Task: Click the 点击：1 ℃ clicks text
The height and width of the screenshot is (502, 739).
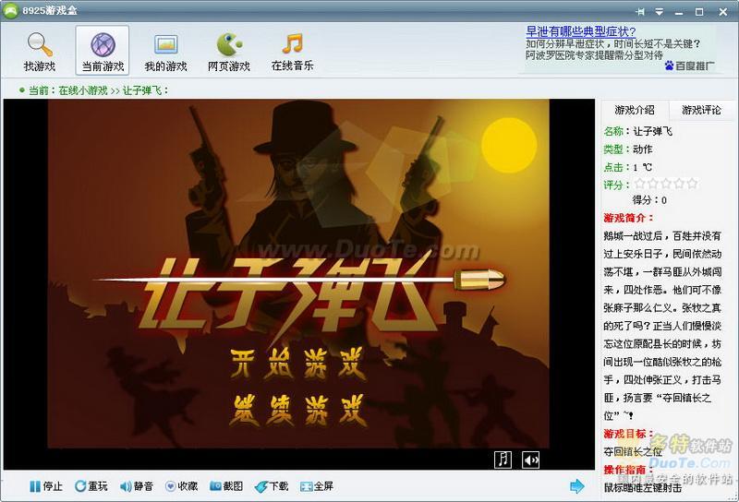Action: click(628, 167)
